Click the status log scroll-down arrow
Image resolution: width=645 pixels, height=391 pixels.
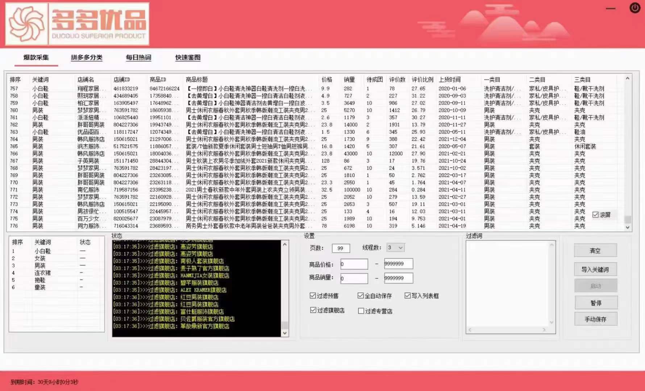(285, 333)
